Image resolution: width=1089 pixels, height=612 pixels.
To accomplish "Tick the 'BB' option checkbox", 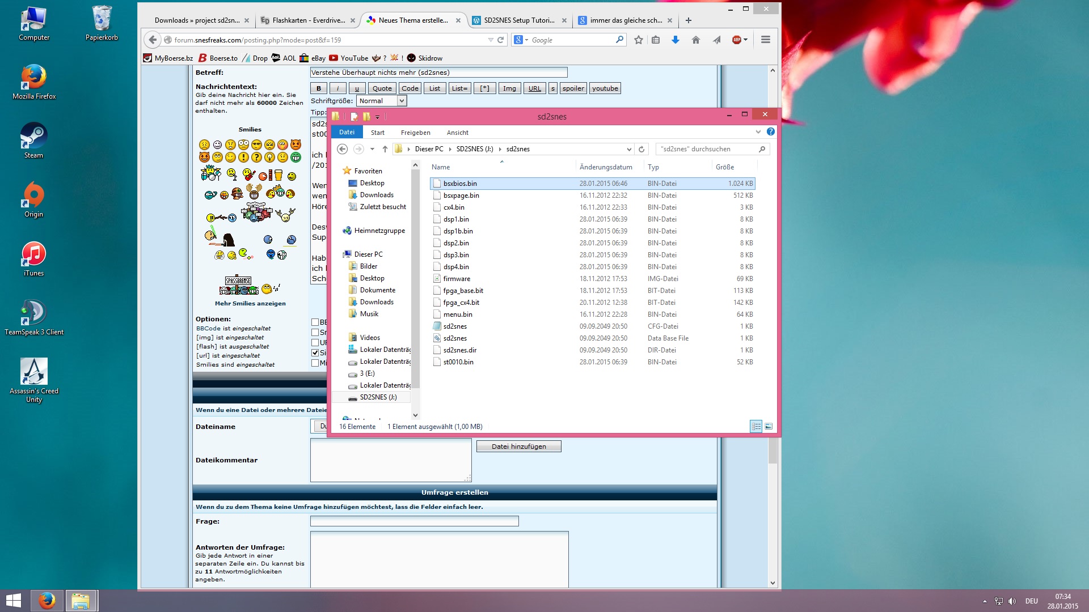I will (315, 322).
